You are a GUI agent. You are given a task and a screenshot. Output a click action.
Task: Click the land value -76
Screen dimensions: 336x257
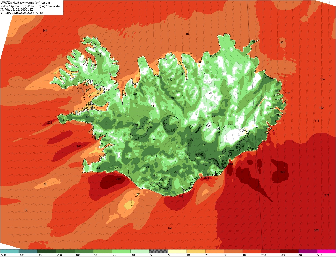(x=135, y=94)
